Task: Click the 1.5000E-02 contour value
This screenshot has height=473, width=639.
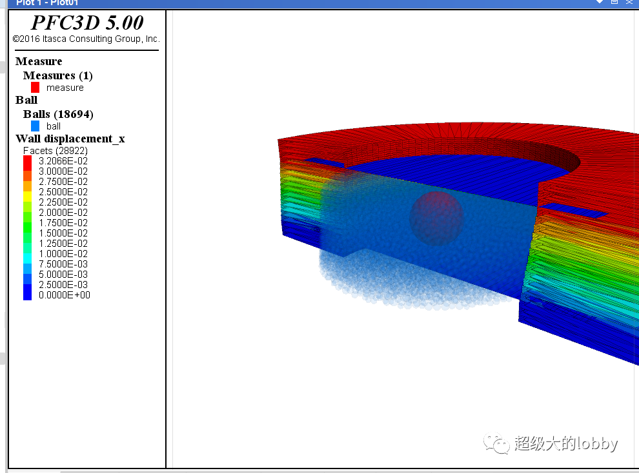Action: pyautogui.click(x=63, y=233)
